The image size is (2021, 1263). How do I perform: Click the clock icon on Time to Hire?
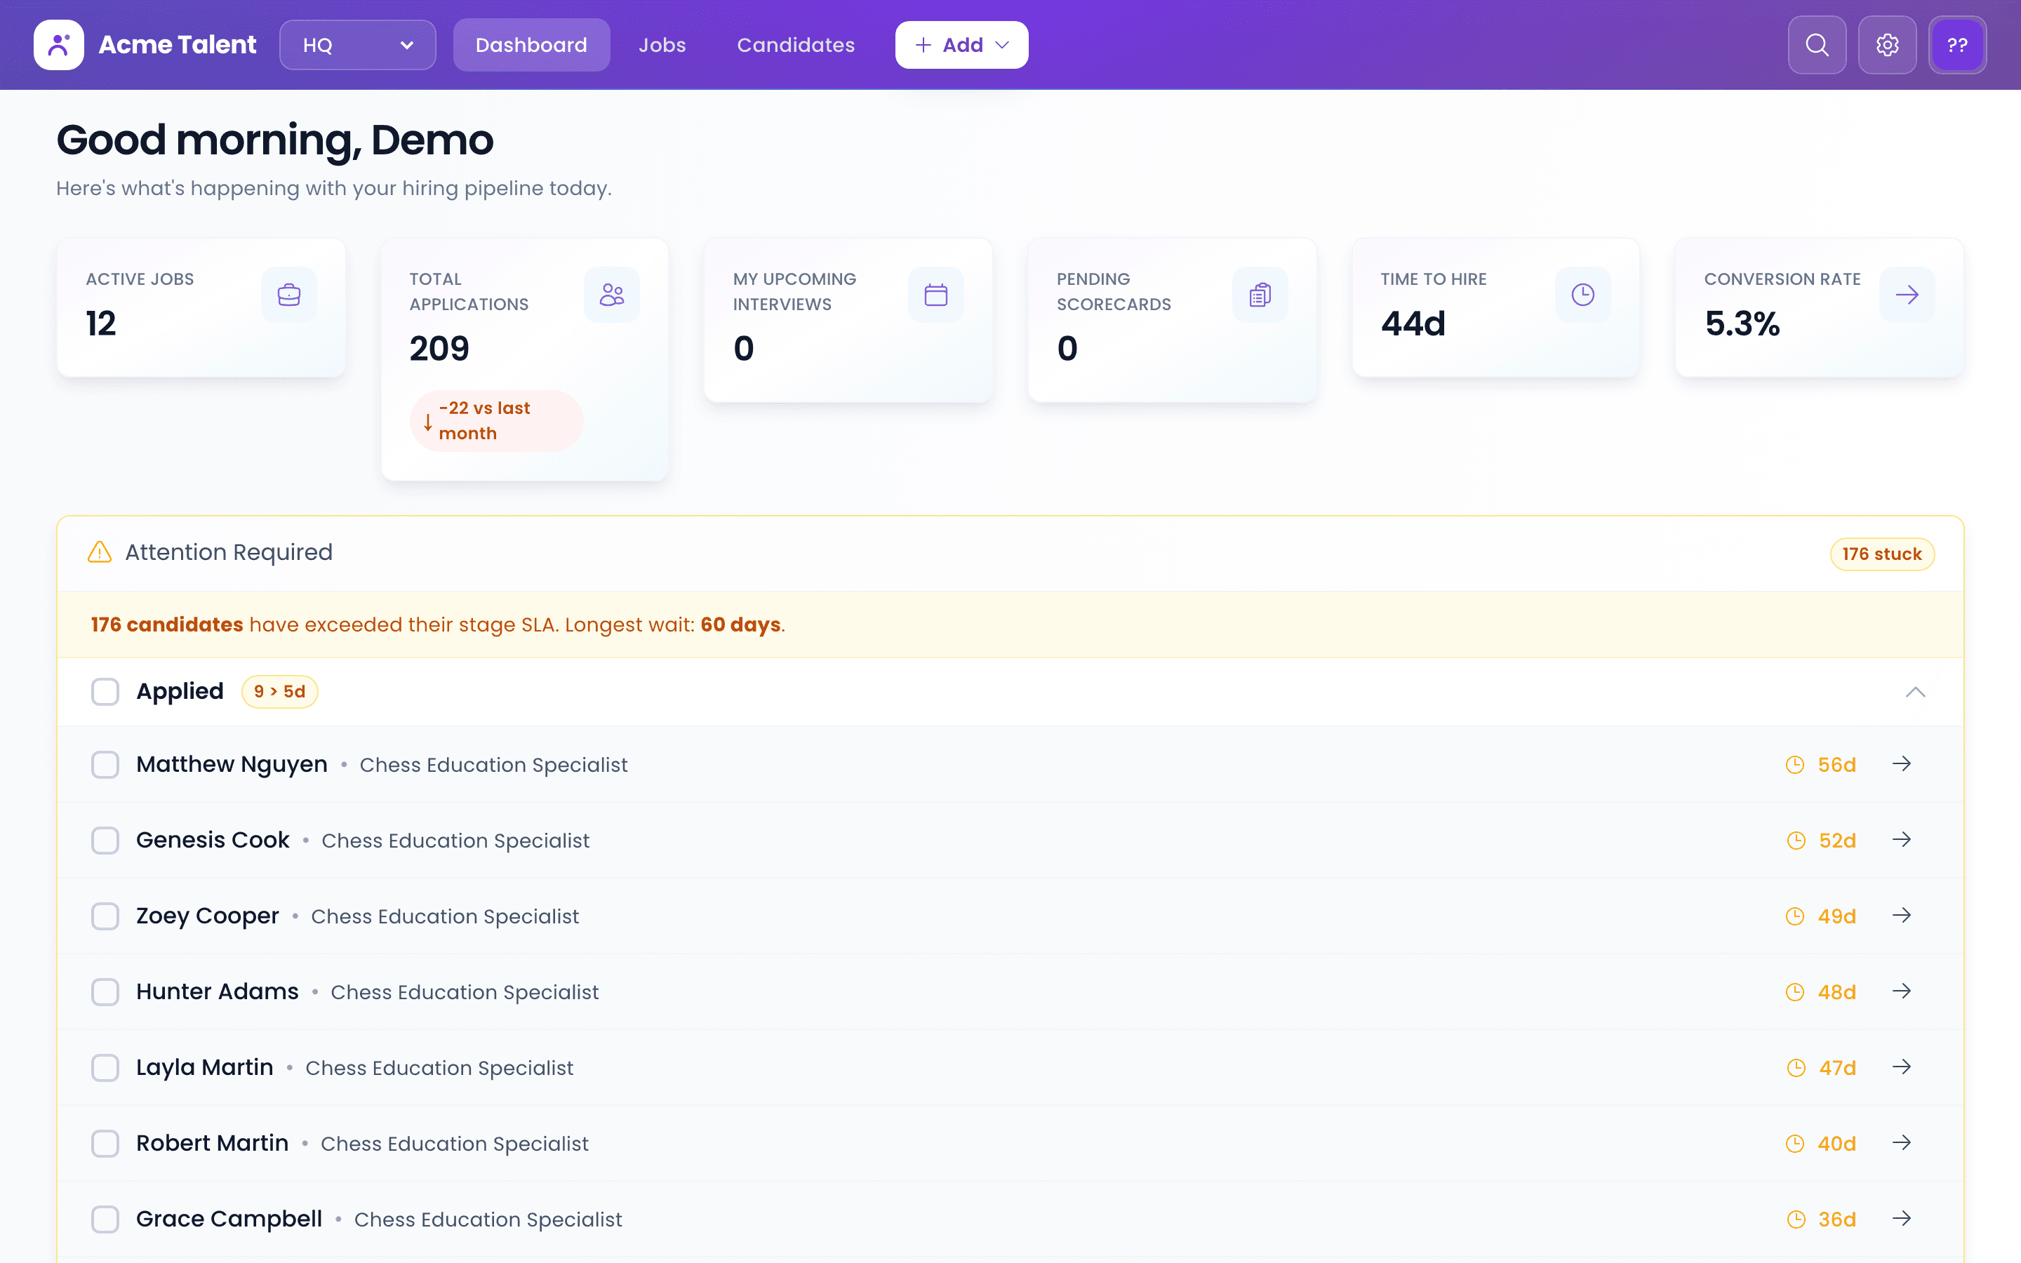pyautogui.click(x=1583, y=295)
